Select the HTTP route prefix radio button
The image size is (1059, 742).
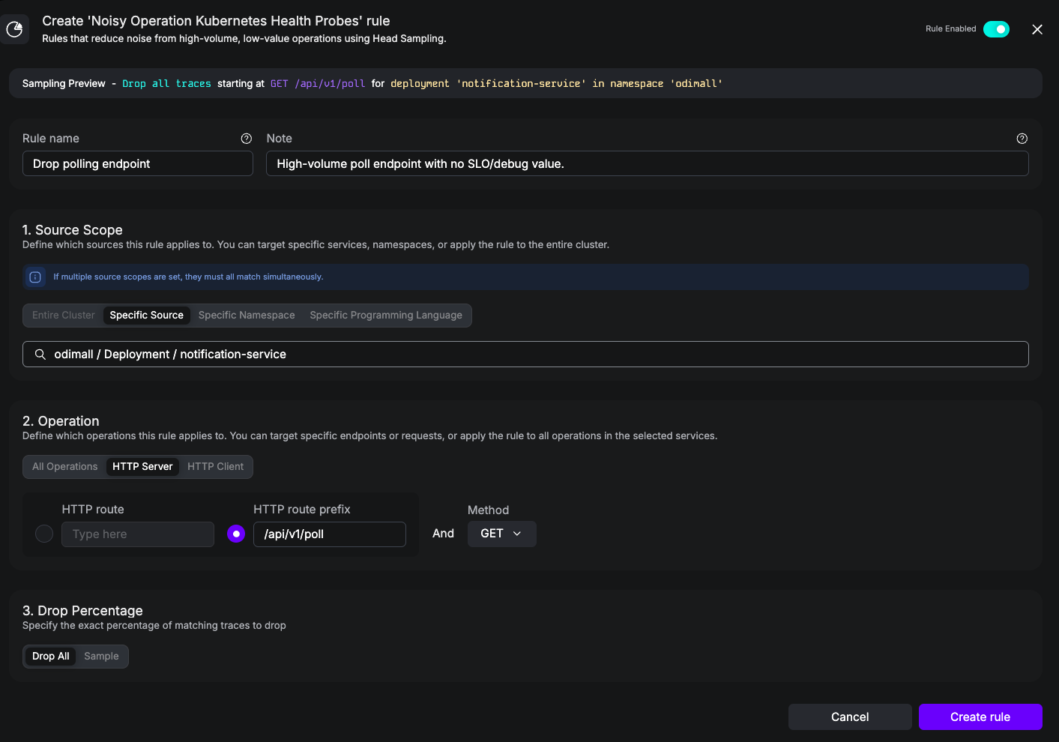coord(236,534)
